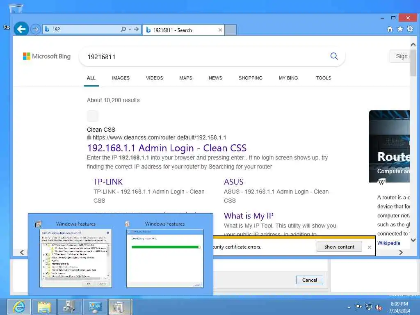This screenshot has height=315, width=420.
Task: Open the browser Home page icon
Action: coord(390,29)
